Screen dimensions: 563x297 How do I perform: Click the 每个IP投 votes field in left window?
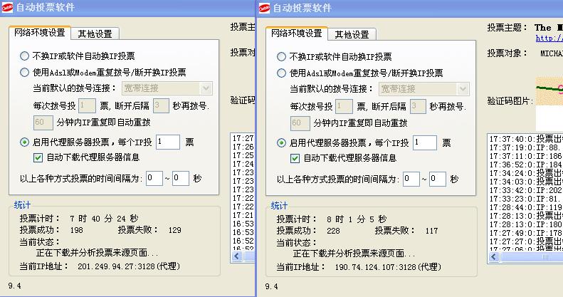click(x=168, y=142)
